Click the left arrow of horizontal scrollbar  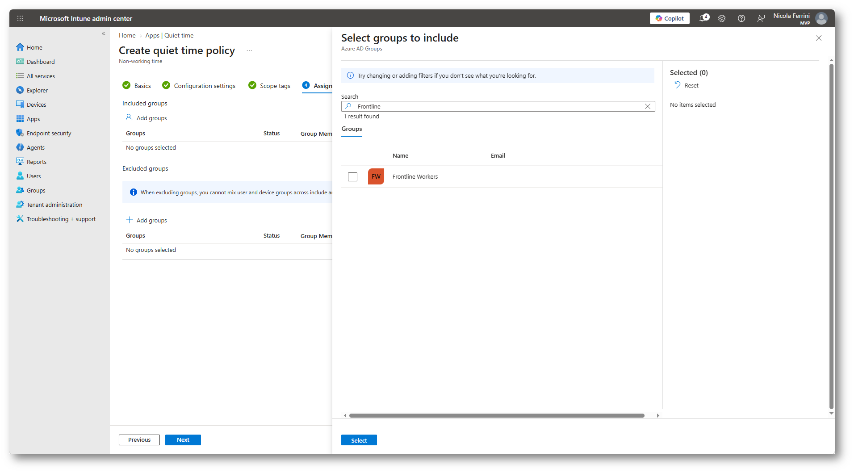[x=345, y=415]
